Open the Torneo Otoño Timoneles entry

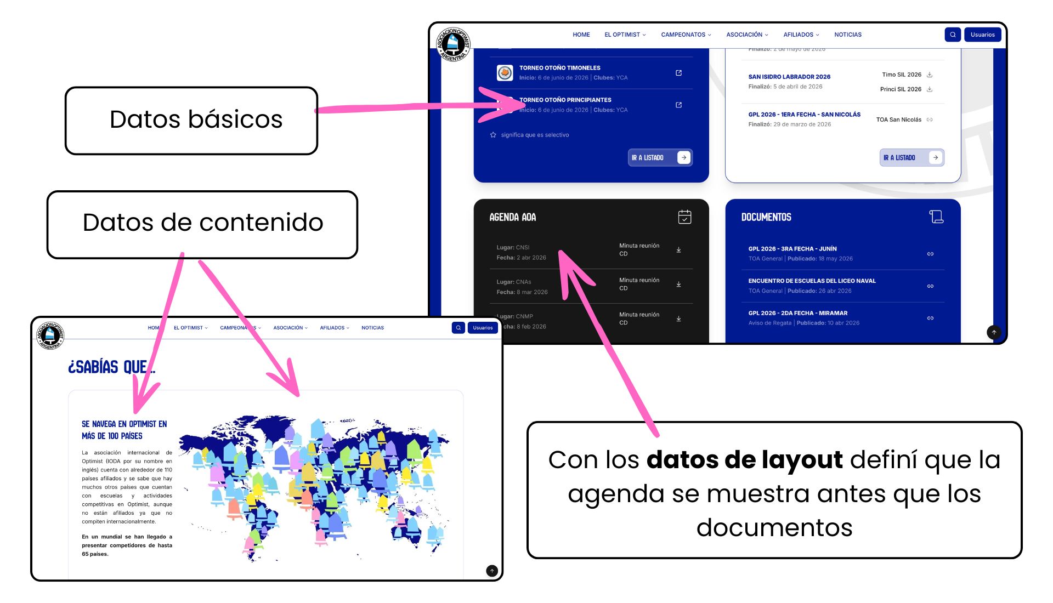pyautogui.click(x=560, y=68)
